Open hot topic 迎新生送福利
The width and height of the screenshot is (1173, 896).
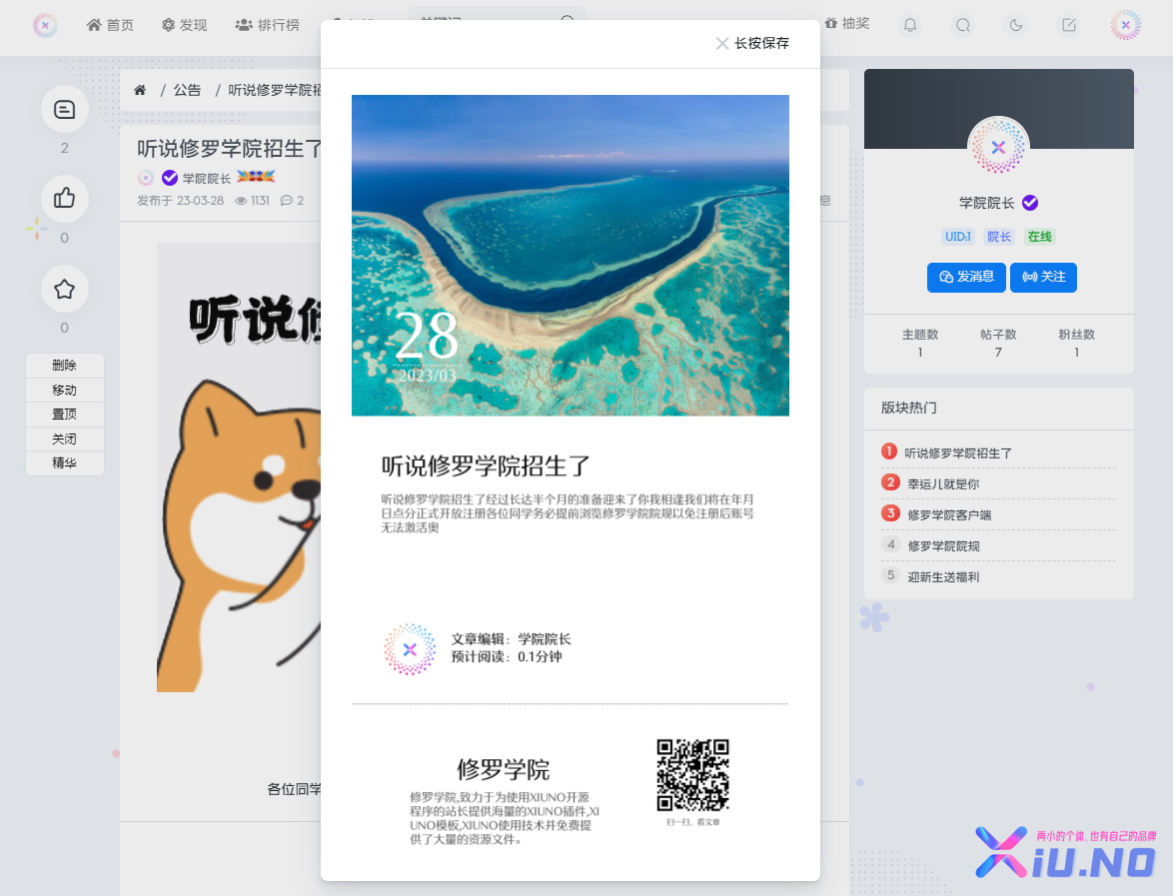[943, 576]
